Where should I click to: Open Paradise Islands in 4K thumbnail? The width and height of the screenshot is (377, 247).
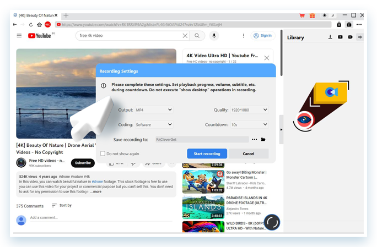click(x=203, y=207)
